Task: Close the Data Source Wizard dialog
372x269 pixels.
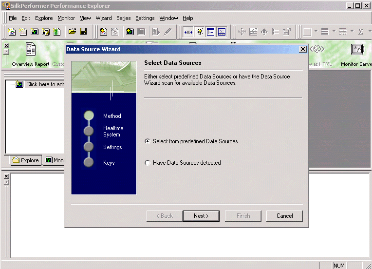Action: pyautogui.click(x=303, y=49)
